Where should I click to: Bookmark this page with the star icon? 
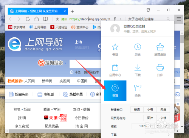57,19
